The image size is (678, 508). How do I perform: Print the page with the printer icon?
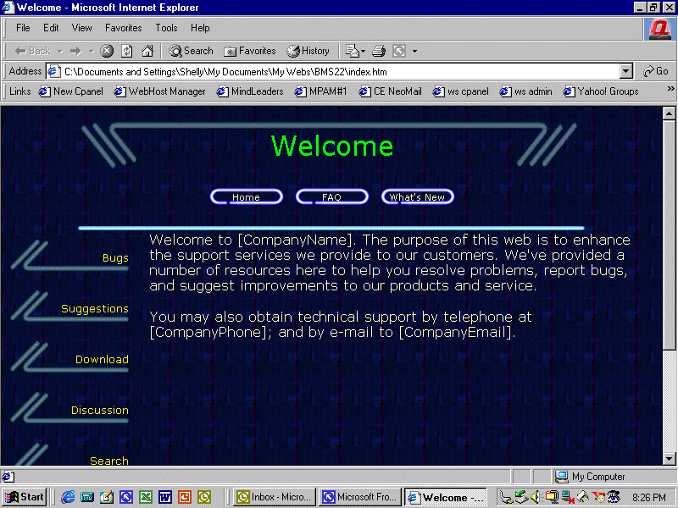point(379,52)
